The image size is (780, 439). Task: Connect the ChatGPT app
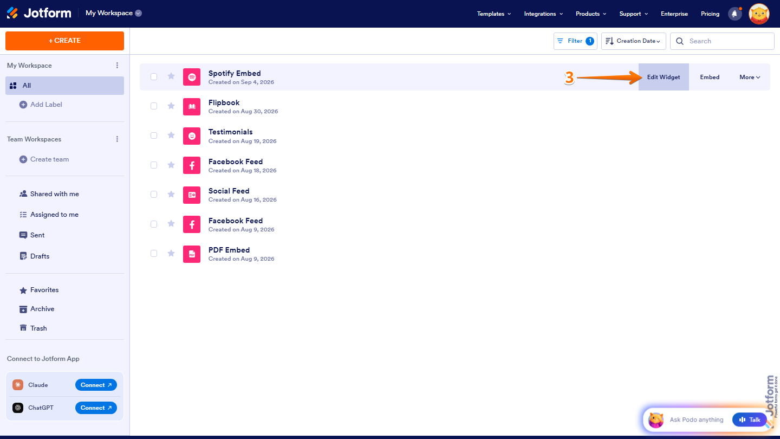[96, 408]
